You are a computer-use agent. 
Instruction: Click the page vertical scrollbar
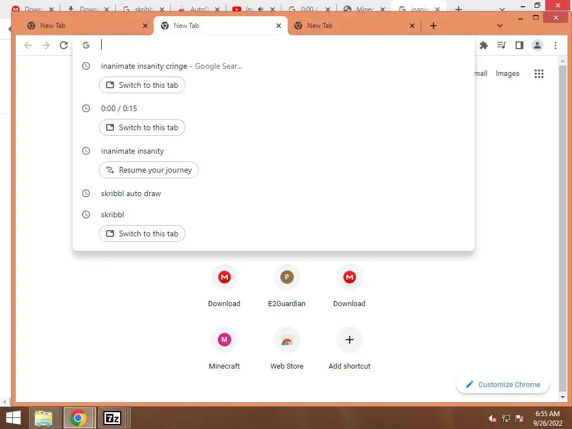pyautogui.click(x=563, y=230)
